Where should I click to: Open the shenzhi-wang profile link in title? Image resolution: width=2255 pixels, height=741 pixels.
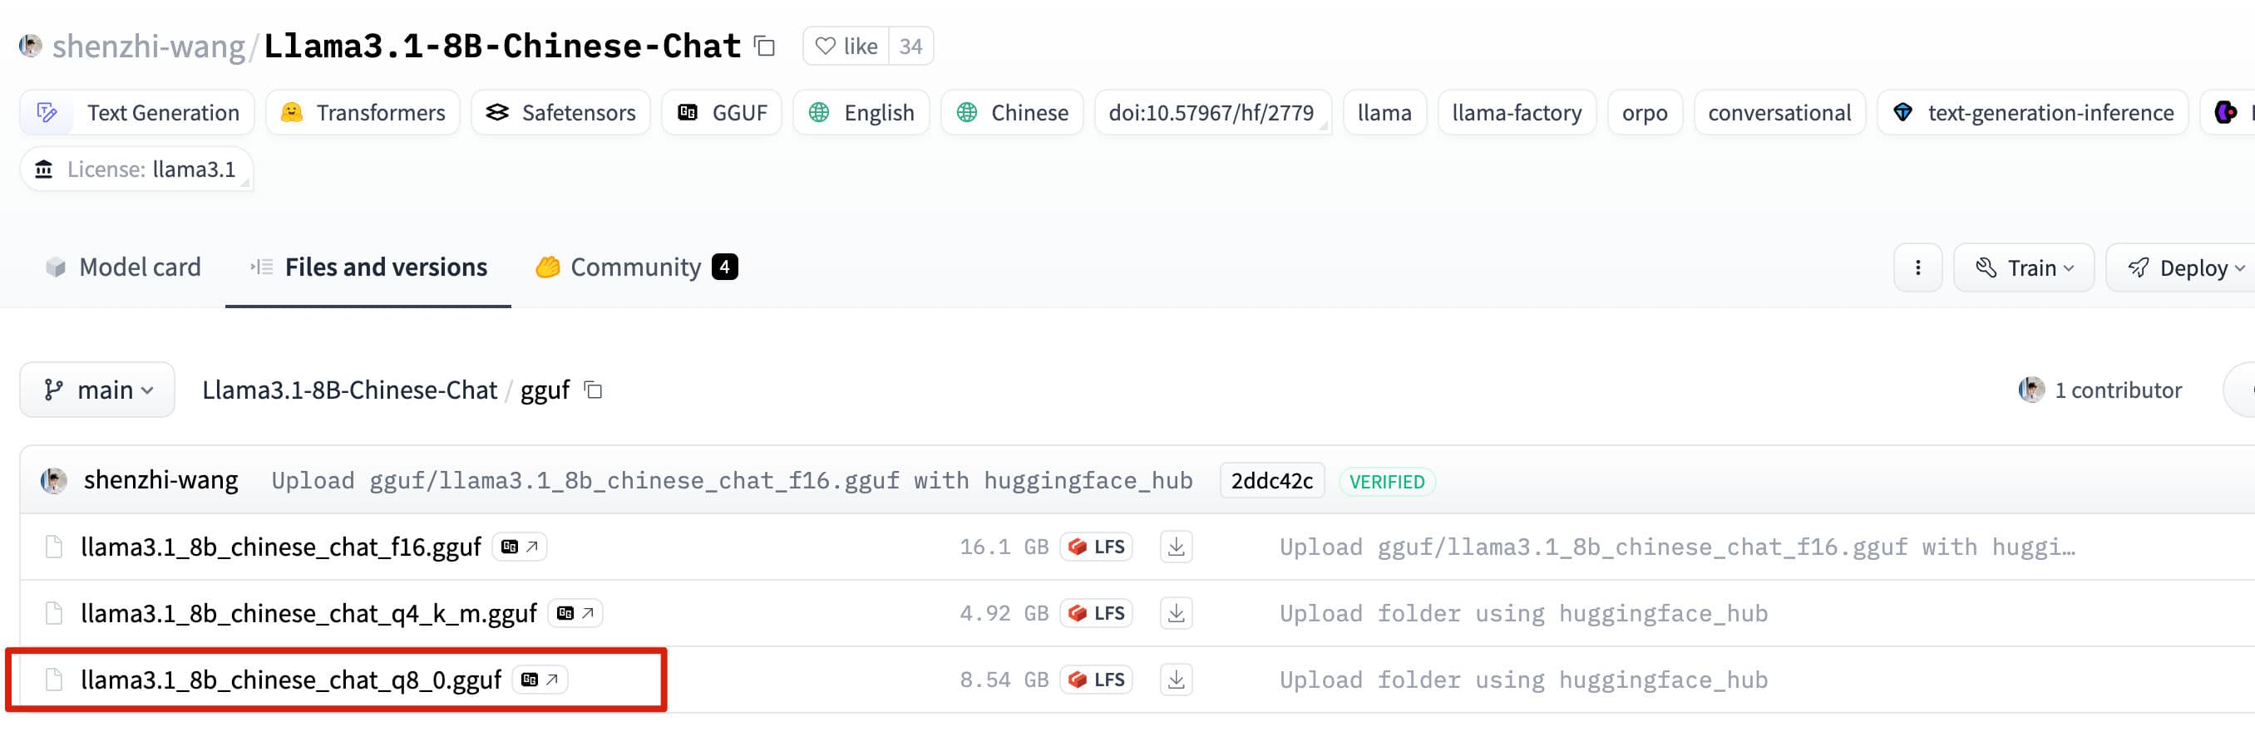(148, 47)
